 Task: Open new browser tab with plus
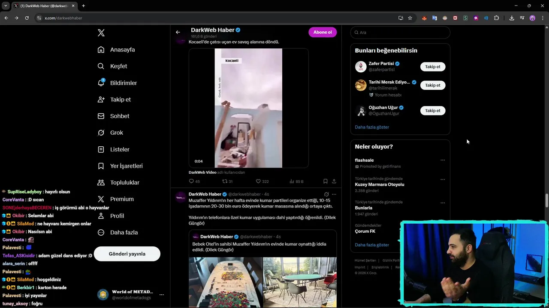[83, 6]
